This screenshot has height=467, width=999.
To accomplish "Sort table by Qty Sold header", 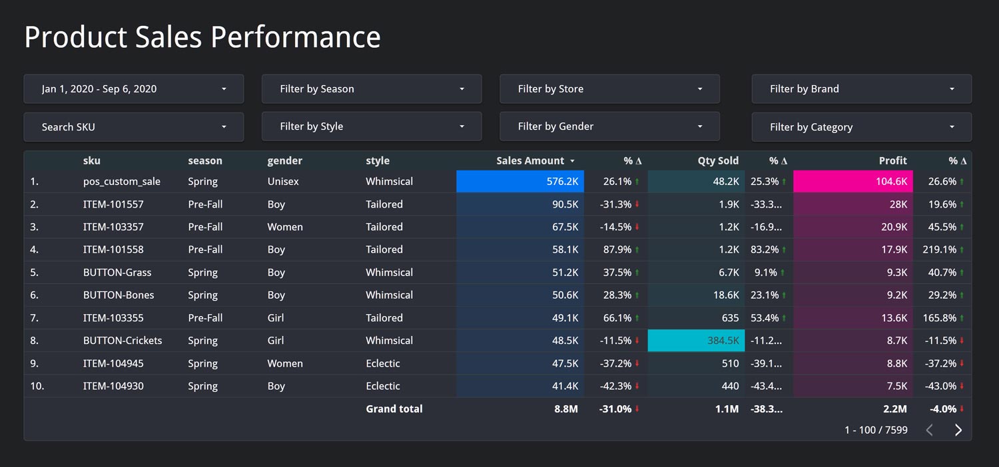I will click(718, 160).
